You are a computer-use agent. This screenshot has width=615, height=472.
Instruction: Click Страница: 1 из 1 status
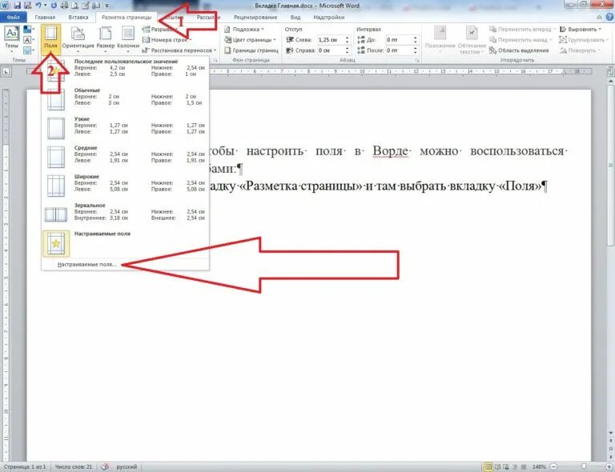25,466
